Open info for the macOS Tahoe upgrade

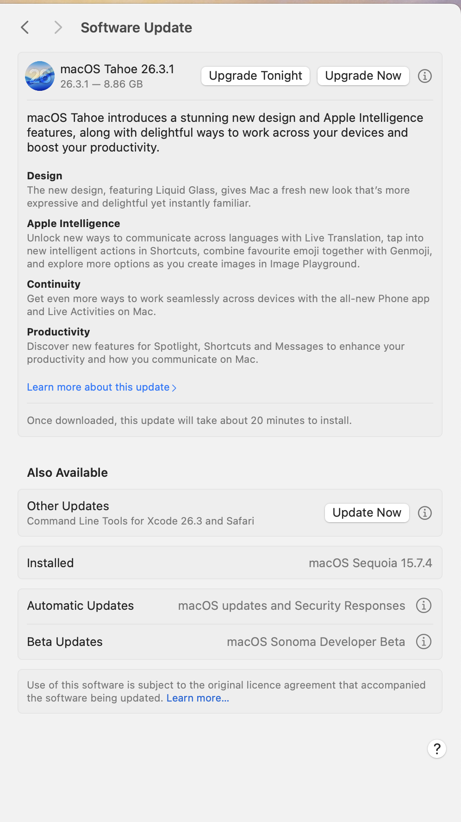click(x=424, y=76)
